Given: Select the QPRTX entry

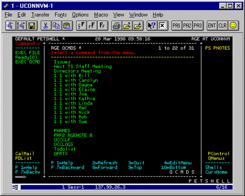Looking at the screenshot, I should point(61,154).
